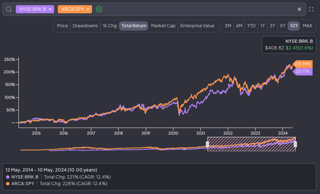Click the 150% label on the y-axis
Viewport: 320px width, 194px height.
pyautogui.click(x=10, y=84)
